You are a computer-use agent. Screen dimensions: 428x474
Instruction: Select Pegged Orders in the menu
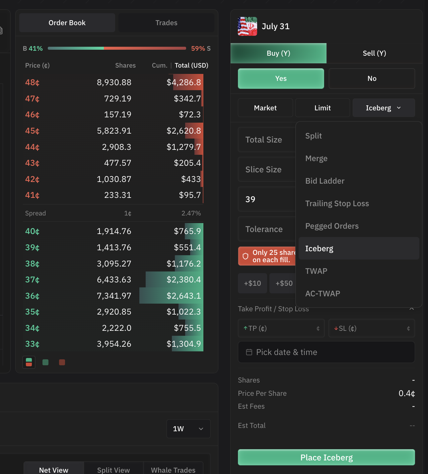coord(359,226)
